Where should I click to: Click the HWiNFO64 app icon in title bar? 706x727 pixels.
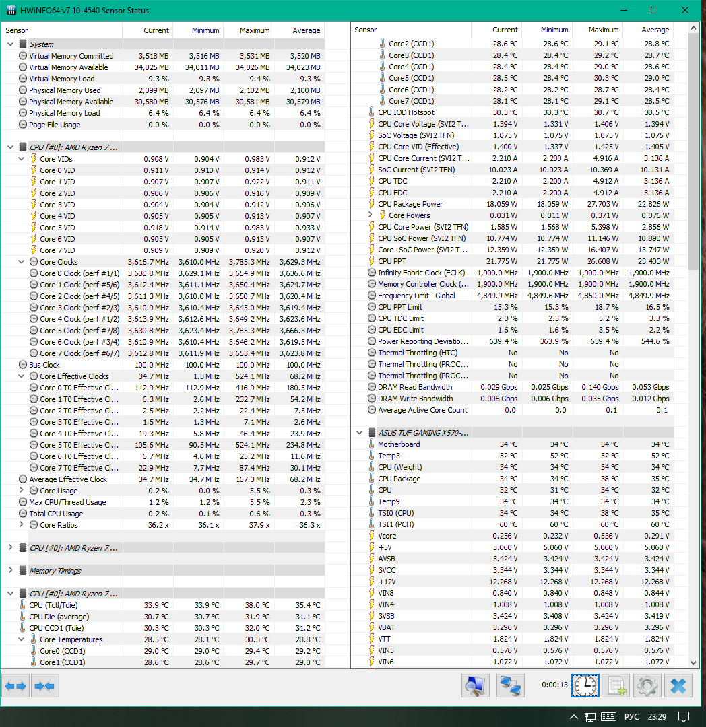tap(11, 10)
